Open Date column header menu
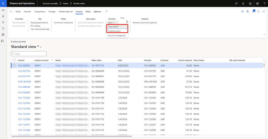The image size is (268, 139). (x=120, y=60)
